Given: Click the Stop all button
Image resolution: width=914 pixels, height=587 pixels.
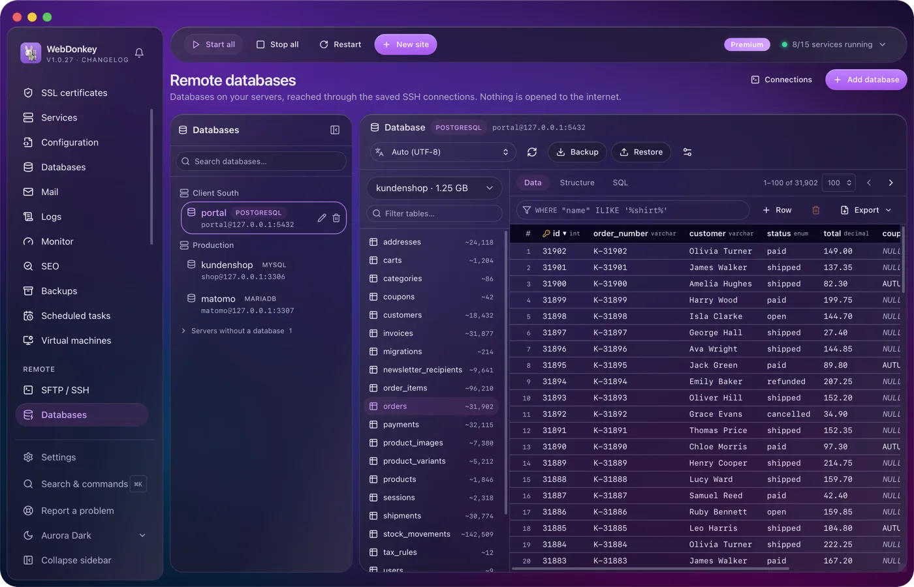Looking at the screenshot, I should 277,44.
